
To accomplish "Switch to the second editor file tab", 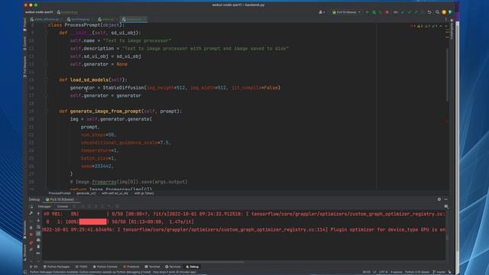I will tap(80, 19).
